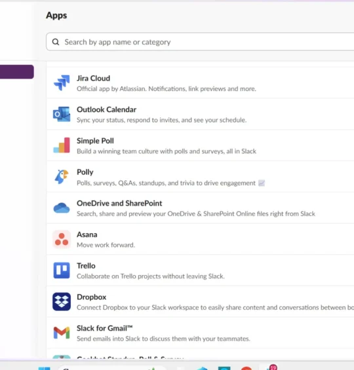Click 'Search, share and preview your OneDrive' text
354x370 pixels.
(196, 213)
